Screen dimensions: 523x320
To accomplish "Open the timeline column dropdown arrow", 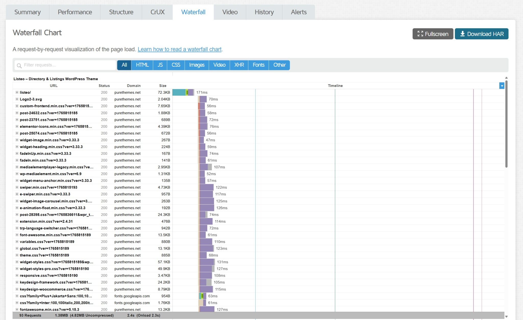I will pyautogui.click(x=502, y=86).
